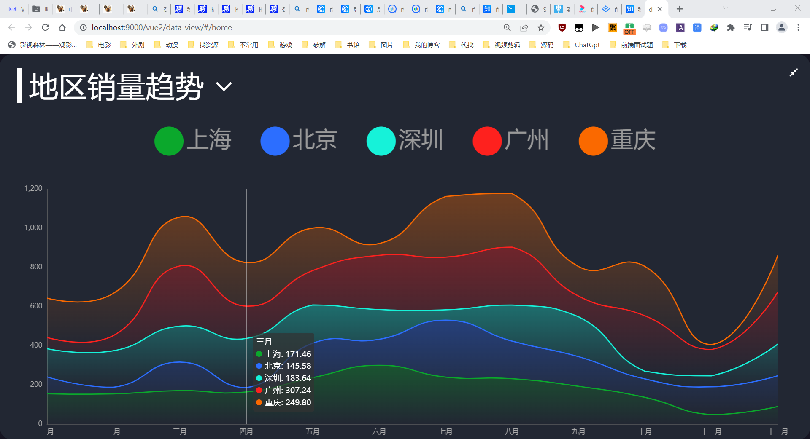
Task: Open Chrome's three-dot menu
Action: 798,27
